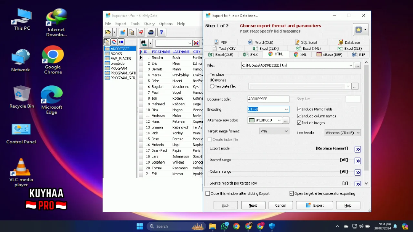Screen dimensions: 413x232
Task: Open the File path dropdown arrow
Action: coord(351,65)
